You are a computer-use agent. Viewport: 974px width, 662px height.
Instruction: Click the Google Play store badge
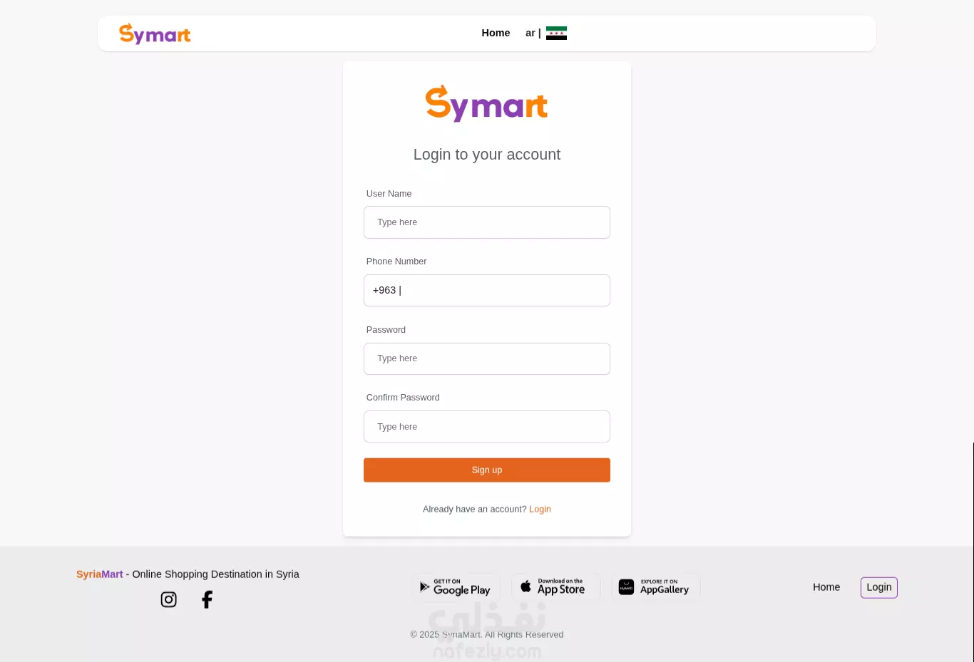(456, 587)
